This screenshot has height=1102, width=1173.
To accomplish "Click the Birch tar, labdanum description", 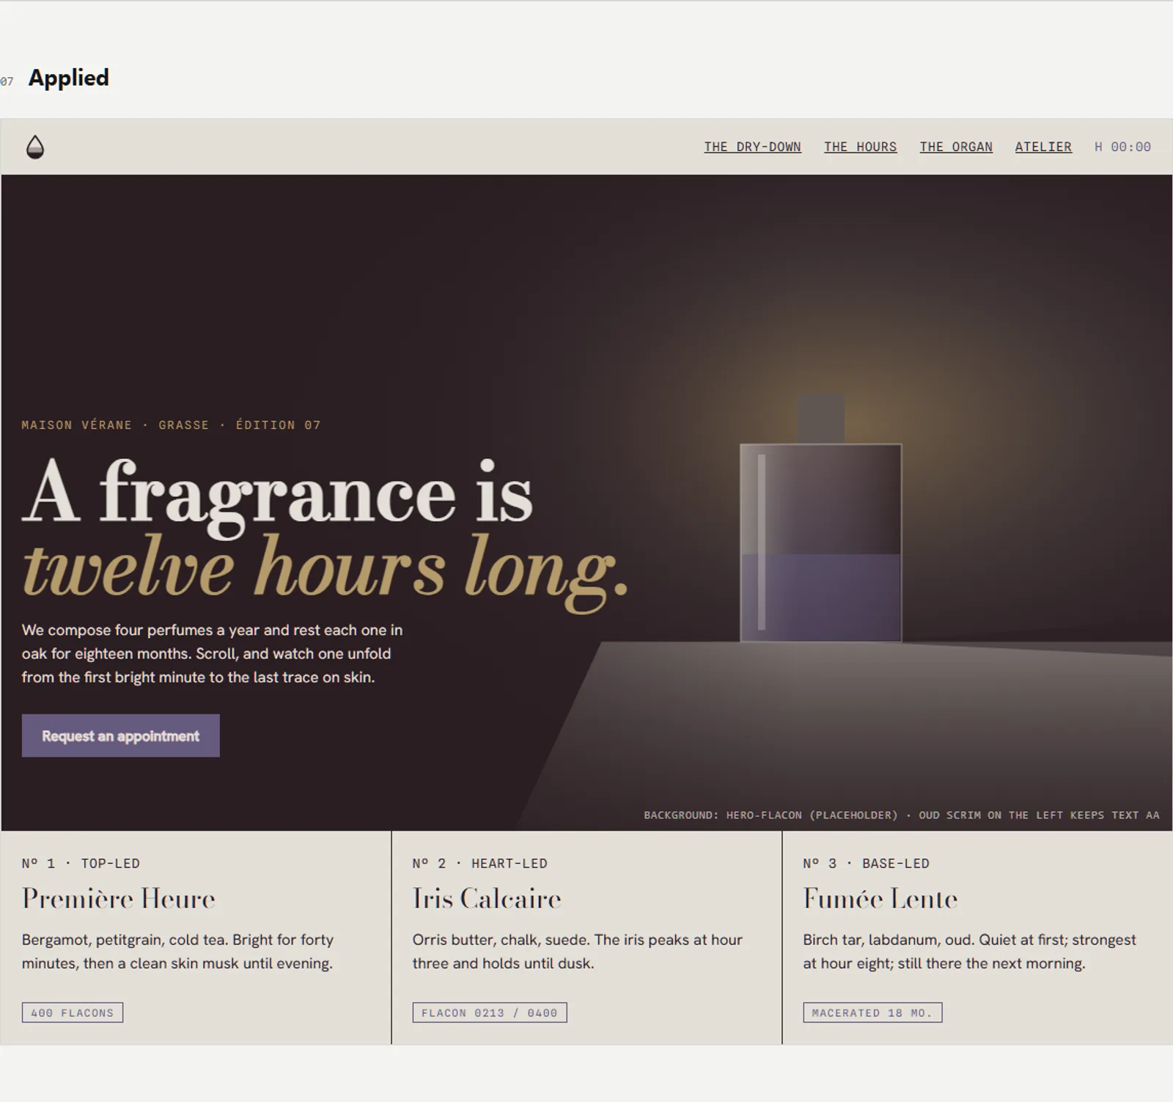I will point(969,952).
